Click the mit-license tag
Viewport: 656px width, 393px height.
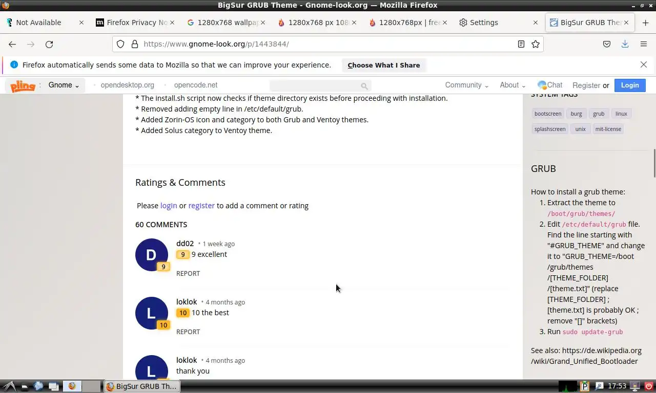(x=608, y=129)
